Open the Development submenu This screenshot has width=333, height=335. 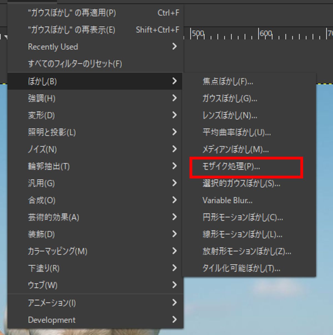[x=52, y=320]
